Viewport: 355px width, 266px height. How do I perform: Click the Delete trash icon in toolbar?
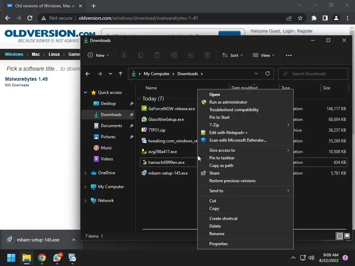[207, 55]
